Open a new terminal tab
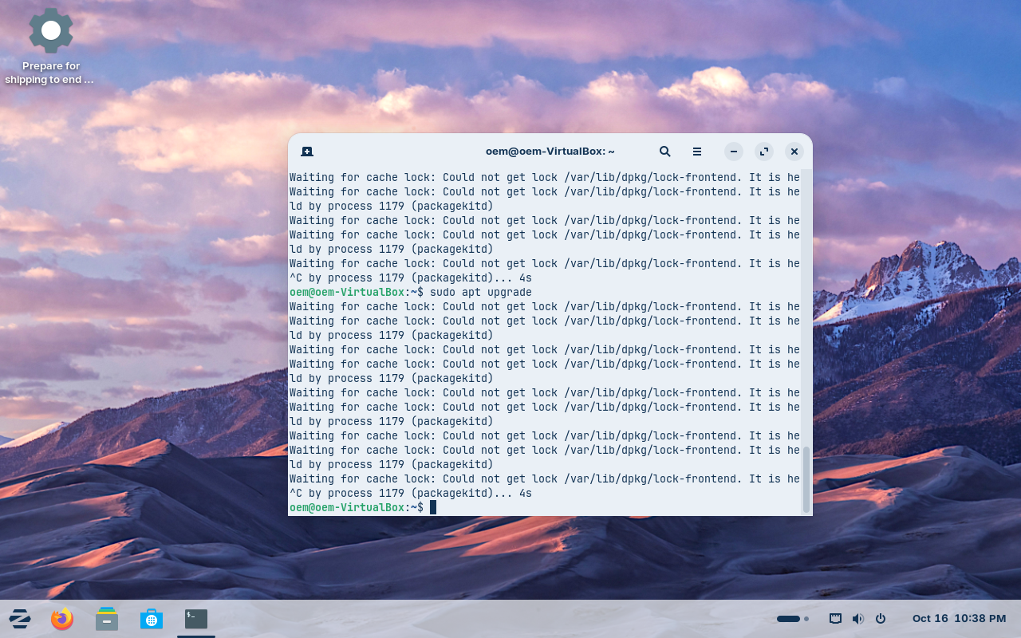 [x=307, y=152]
